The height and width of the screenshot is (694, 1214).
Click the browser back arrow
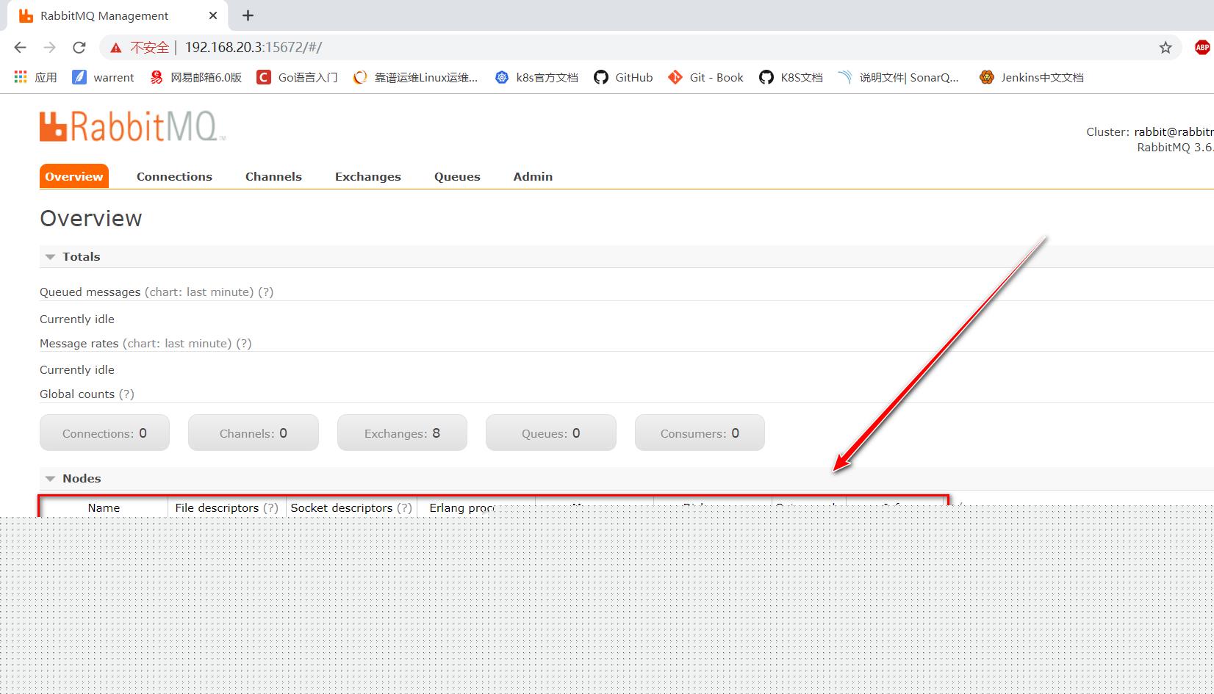pyautogui.click(x=20, y=48)
